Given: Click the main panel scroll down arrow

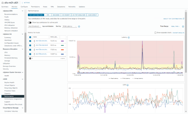Looking at the screenshot, I should click(186, 111).
